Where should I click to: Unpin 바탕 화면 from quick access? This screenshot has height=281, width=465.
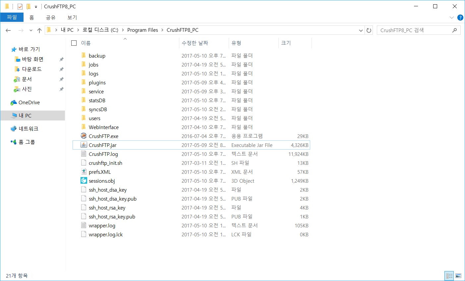click(x=61, y=59)
